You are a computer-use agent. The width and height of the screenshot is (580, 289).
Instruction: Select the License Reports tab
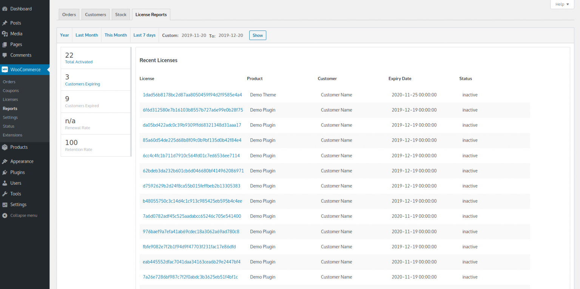click(151, 15)
